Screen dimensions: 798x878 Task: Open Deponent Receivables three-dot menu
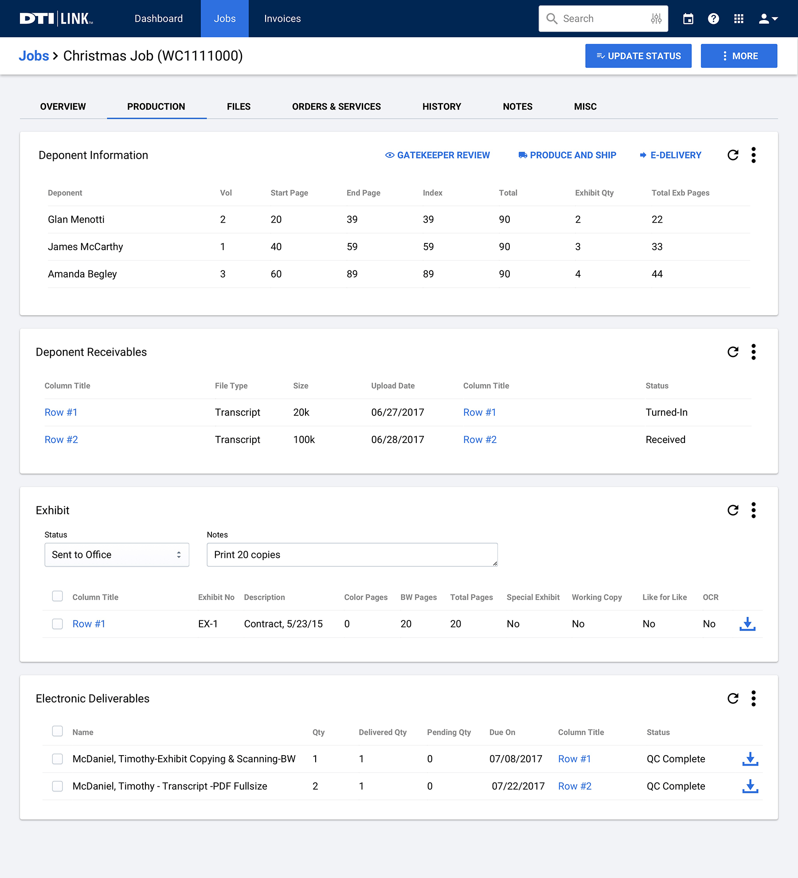click(x=753, y=352)
